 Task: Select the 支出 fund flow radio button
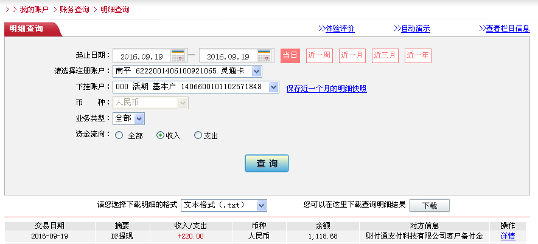point(198,135)
